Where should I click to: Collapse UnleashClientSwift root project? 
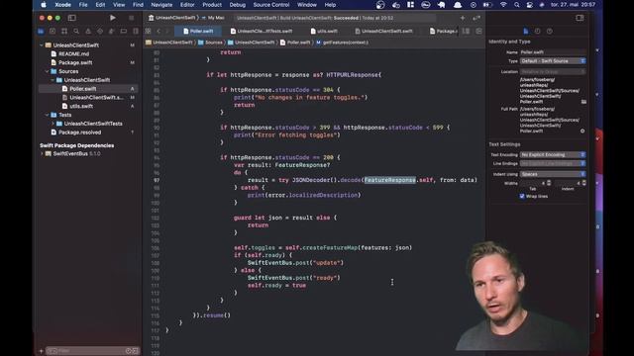(x=42, y=45)
